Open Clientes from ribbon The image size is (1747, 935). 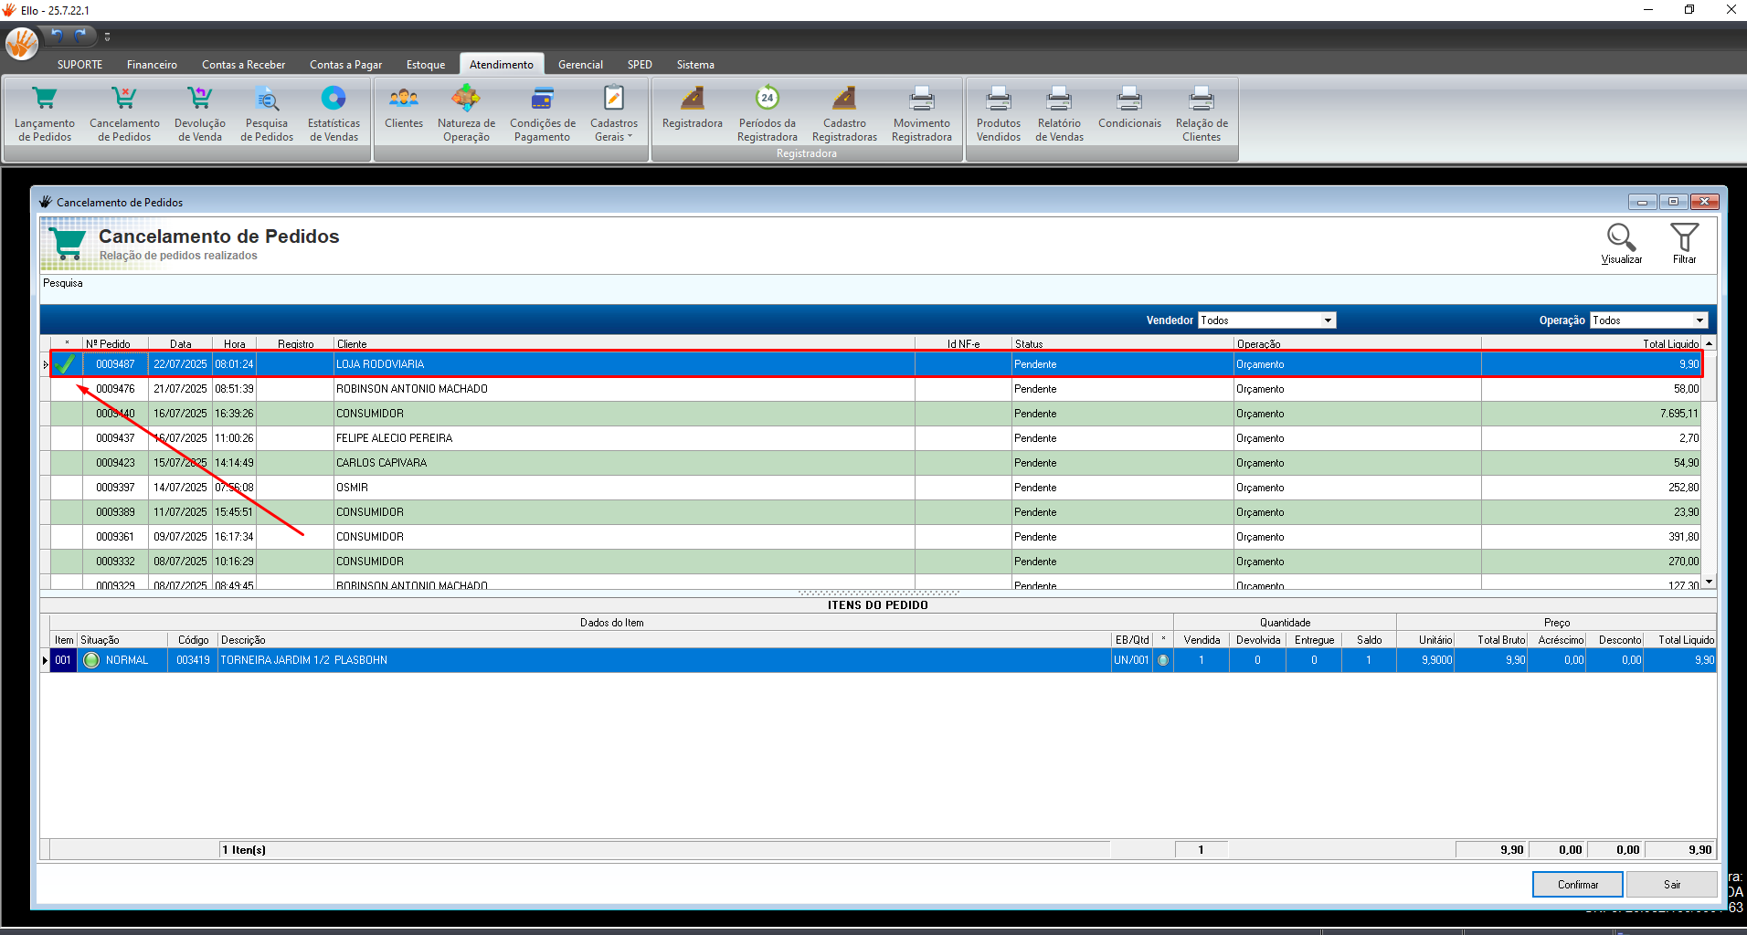(x=404, y=110)
